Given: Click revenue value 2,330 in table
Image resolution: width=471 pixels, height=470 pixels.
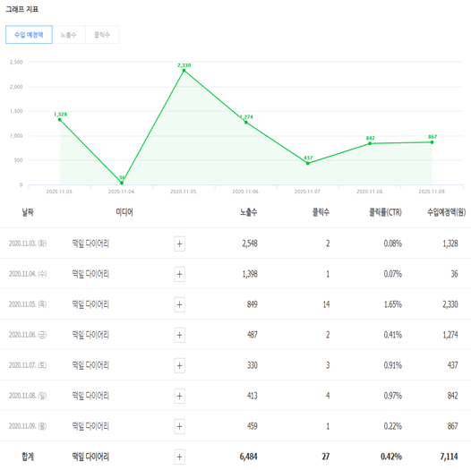Looking at the screenshot, I should tap(450, 304).
